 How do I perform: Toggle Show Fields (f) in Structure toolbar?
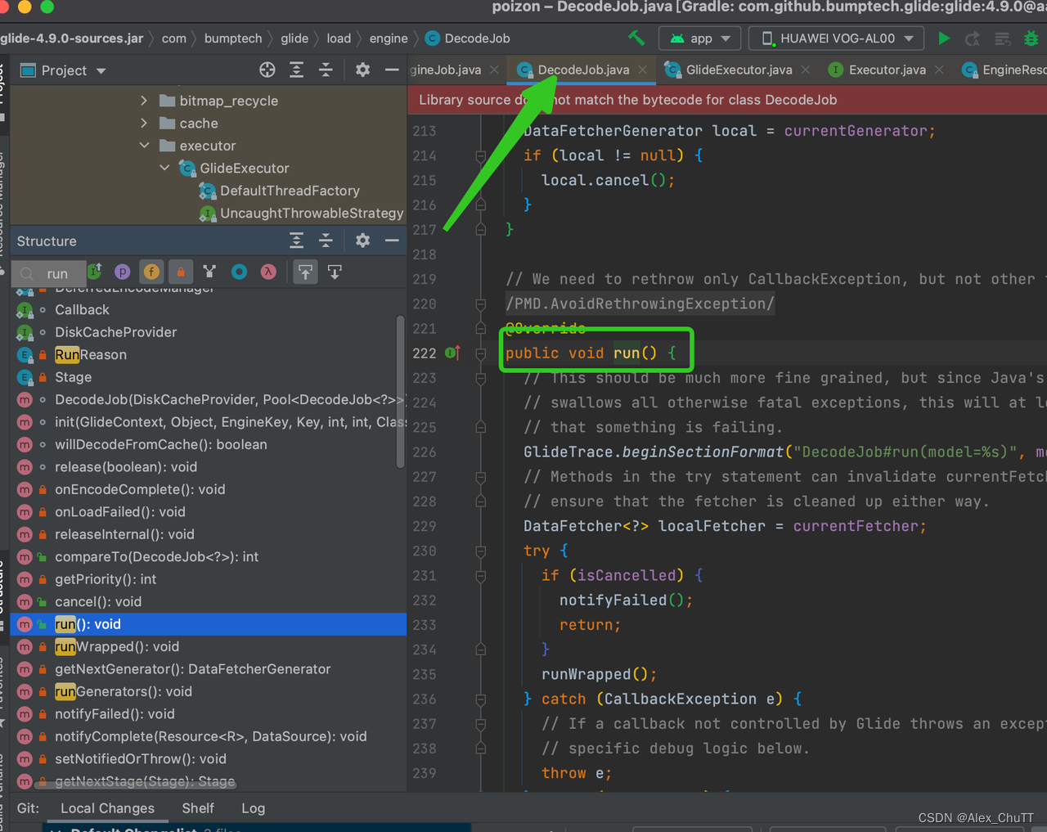point(152,272)
